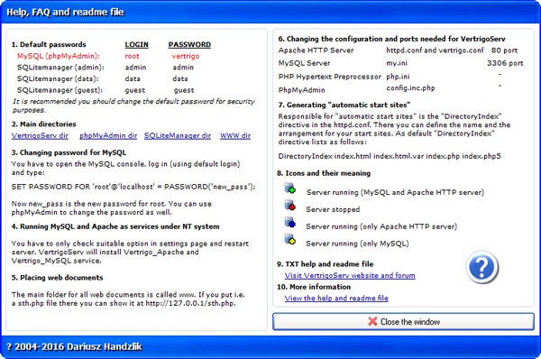Click the red 'root' login value
This screenshot has width=541, height=359.
(133, 56)
